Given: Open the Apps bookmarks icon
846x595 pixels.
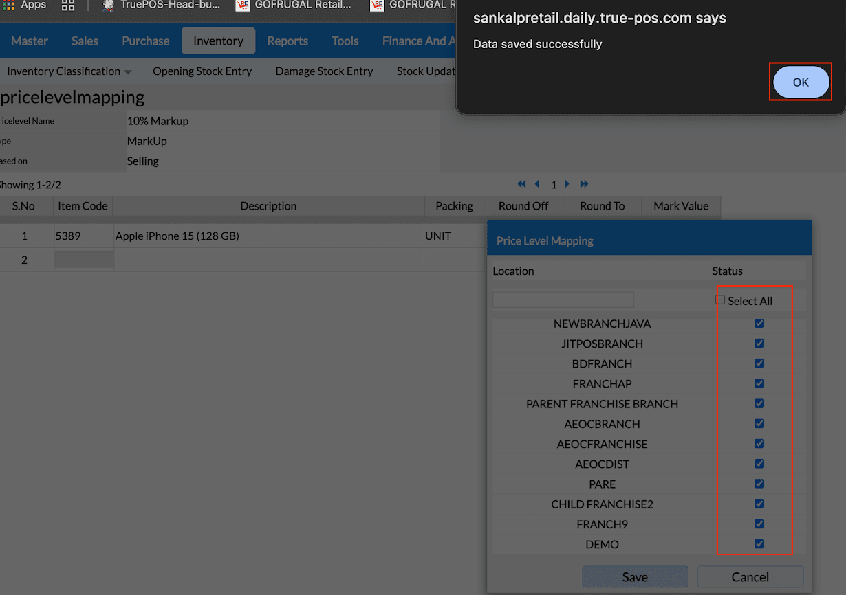Looking at the screenshot, I should pos(25,5).
